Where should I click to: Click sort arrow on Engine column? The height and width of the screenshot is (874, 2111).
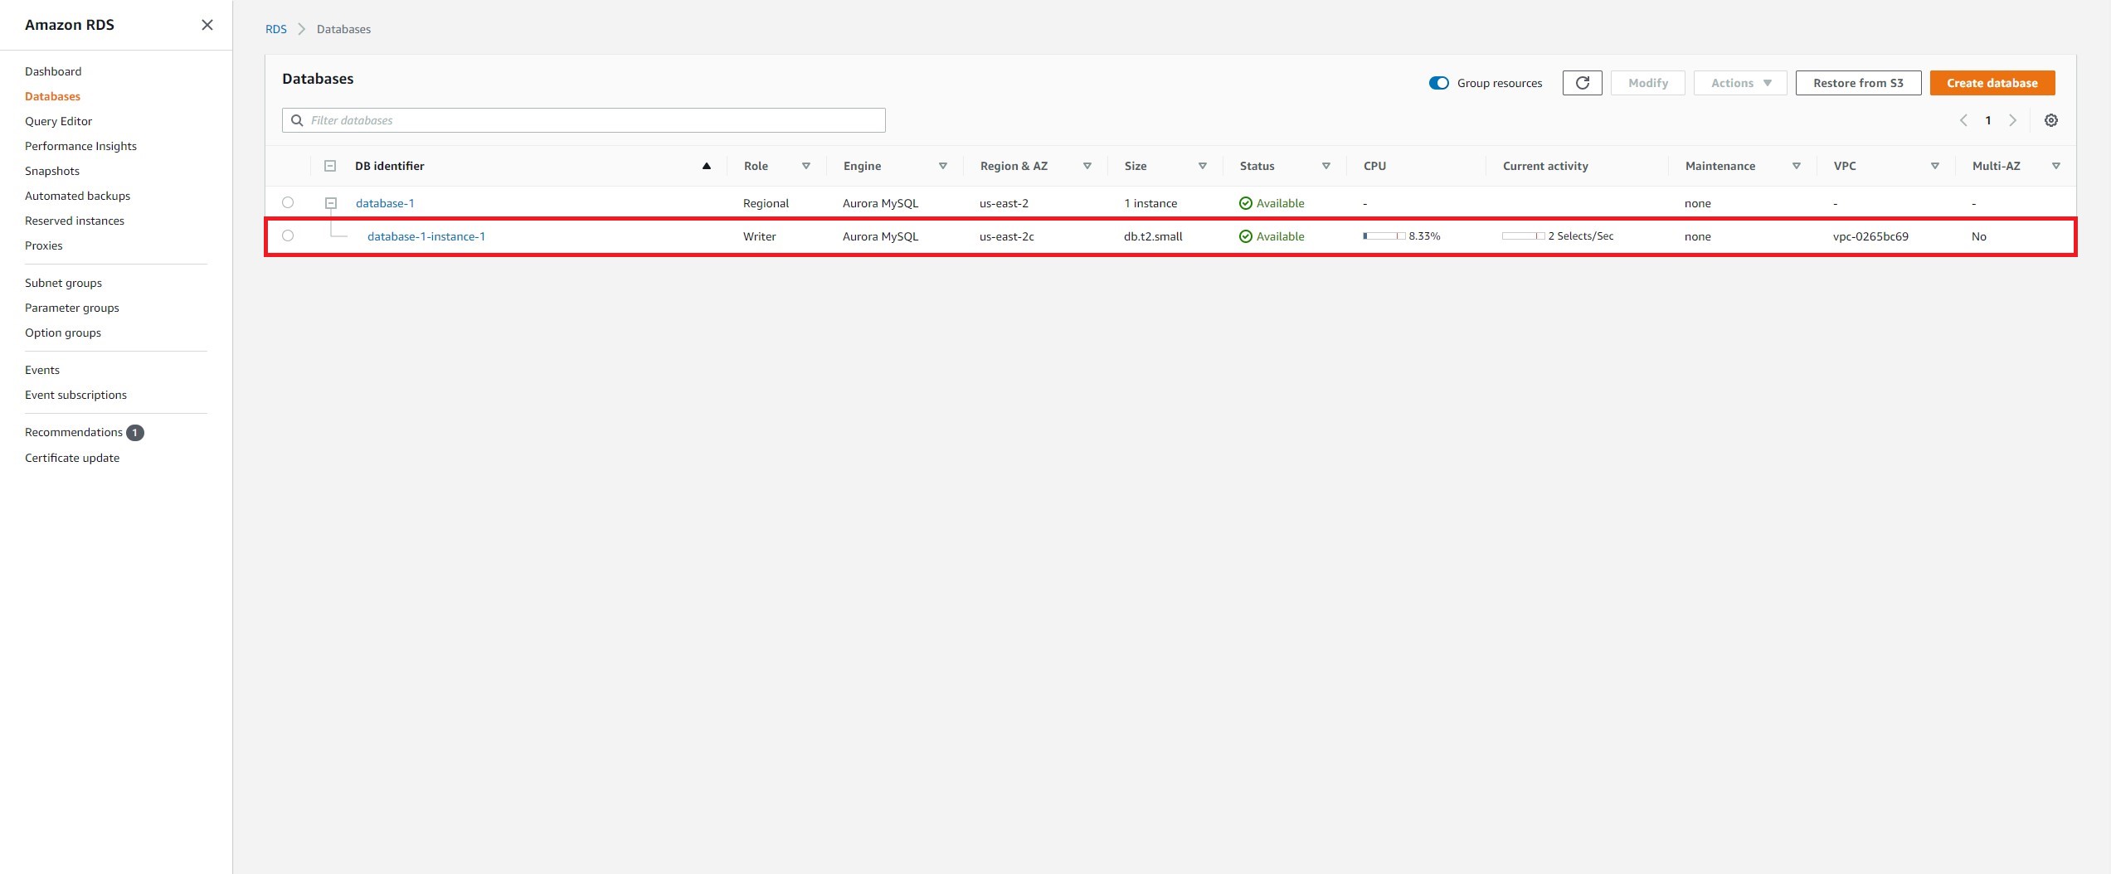(x=942, y=166)
